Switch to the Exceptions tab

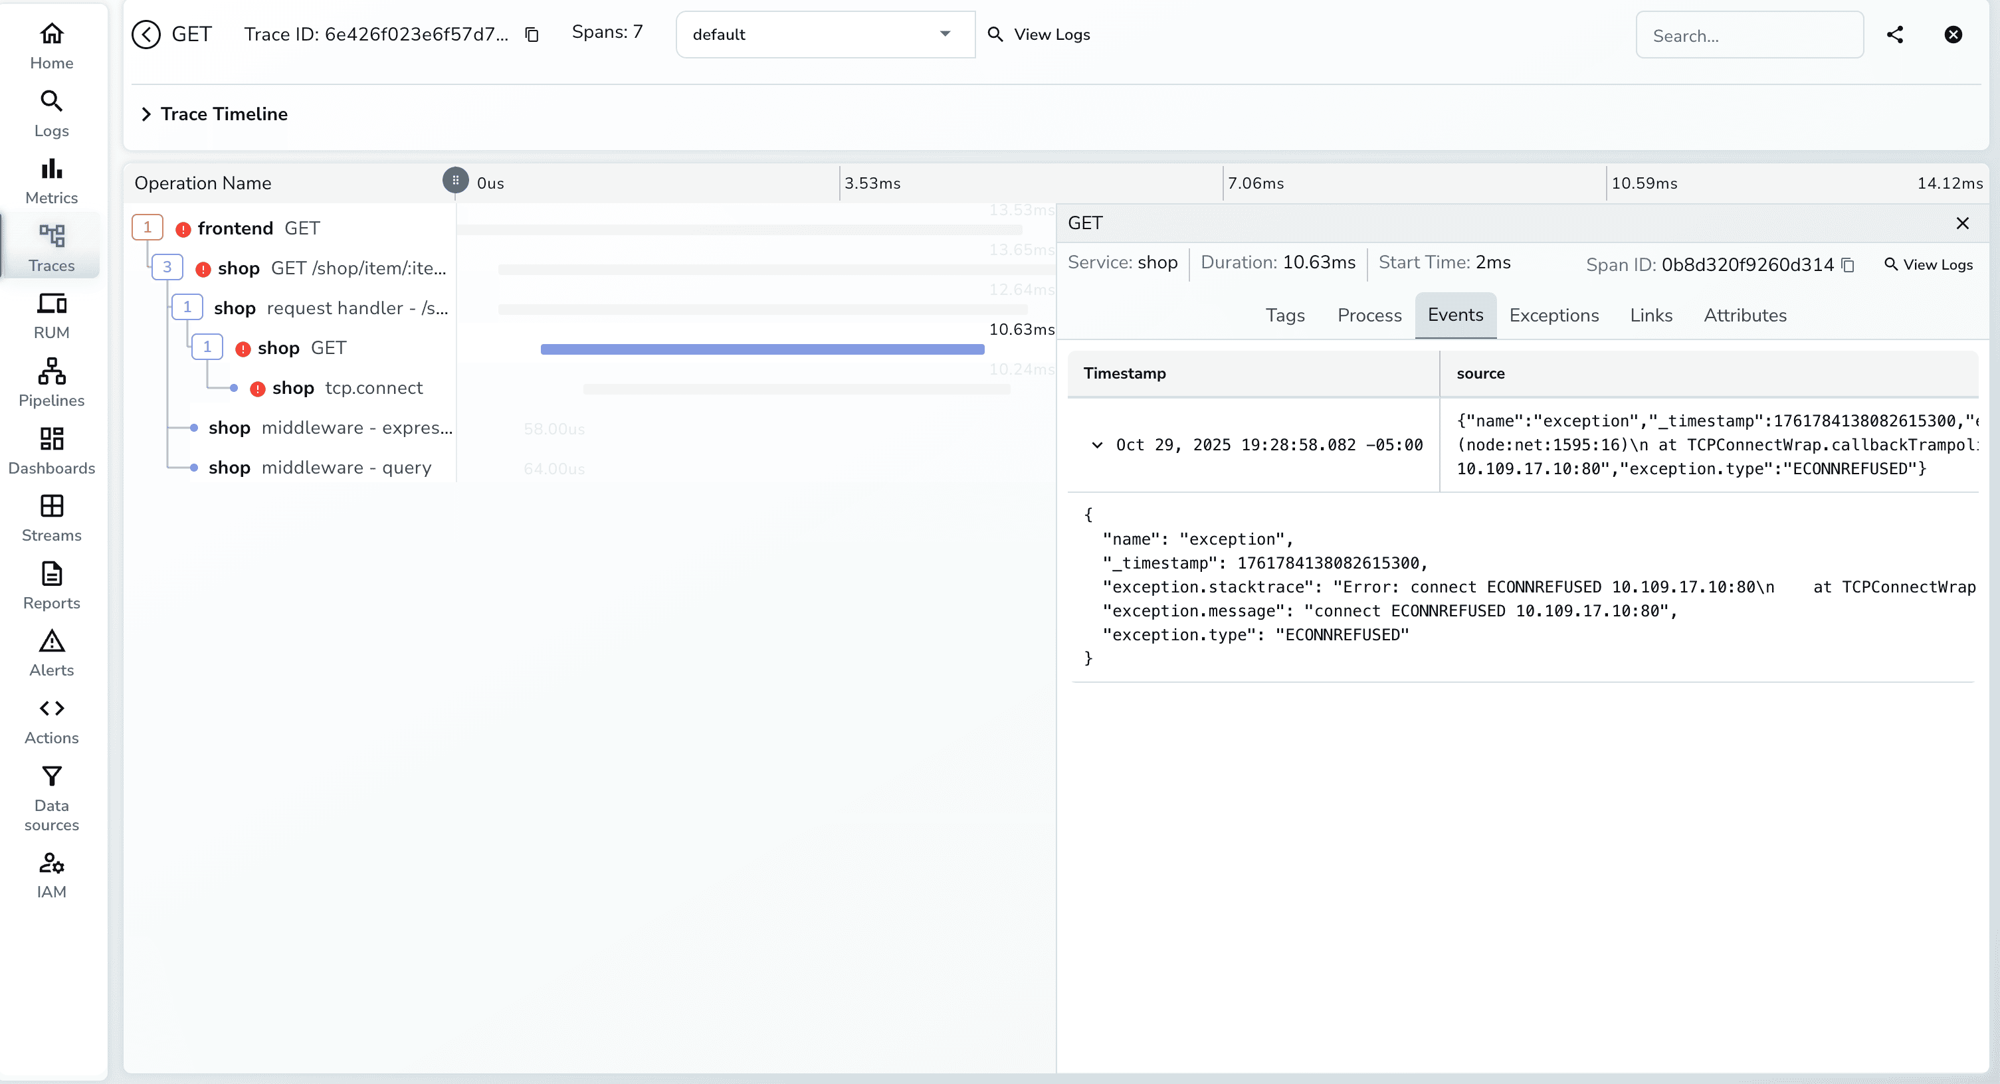click(x=1553, y=315)
